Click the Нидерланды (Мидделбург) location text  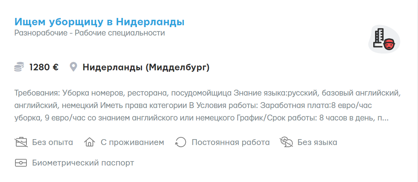(x=146, y=67)
